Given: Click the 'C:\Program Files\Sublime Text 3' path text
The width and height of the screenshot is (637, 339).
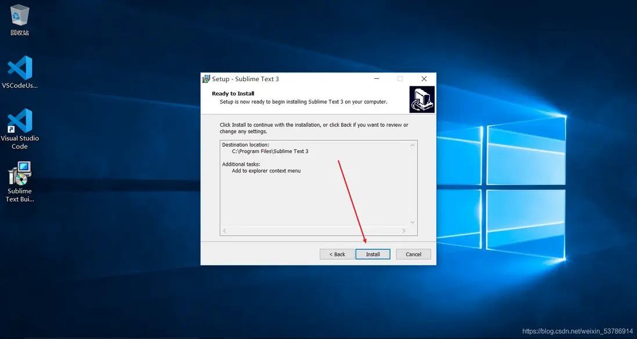Looking at the screenshot, I should (270, 151).
